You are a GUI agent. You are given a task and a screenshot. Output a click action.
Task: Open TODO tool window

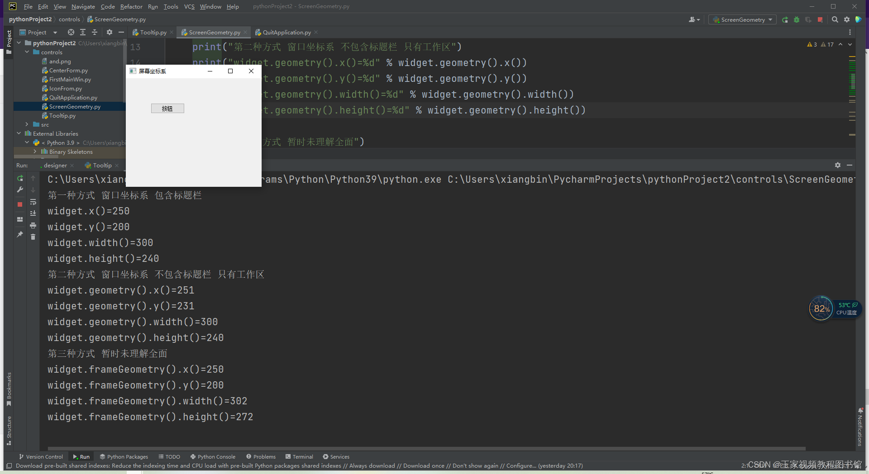point(169,457)
